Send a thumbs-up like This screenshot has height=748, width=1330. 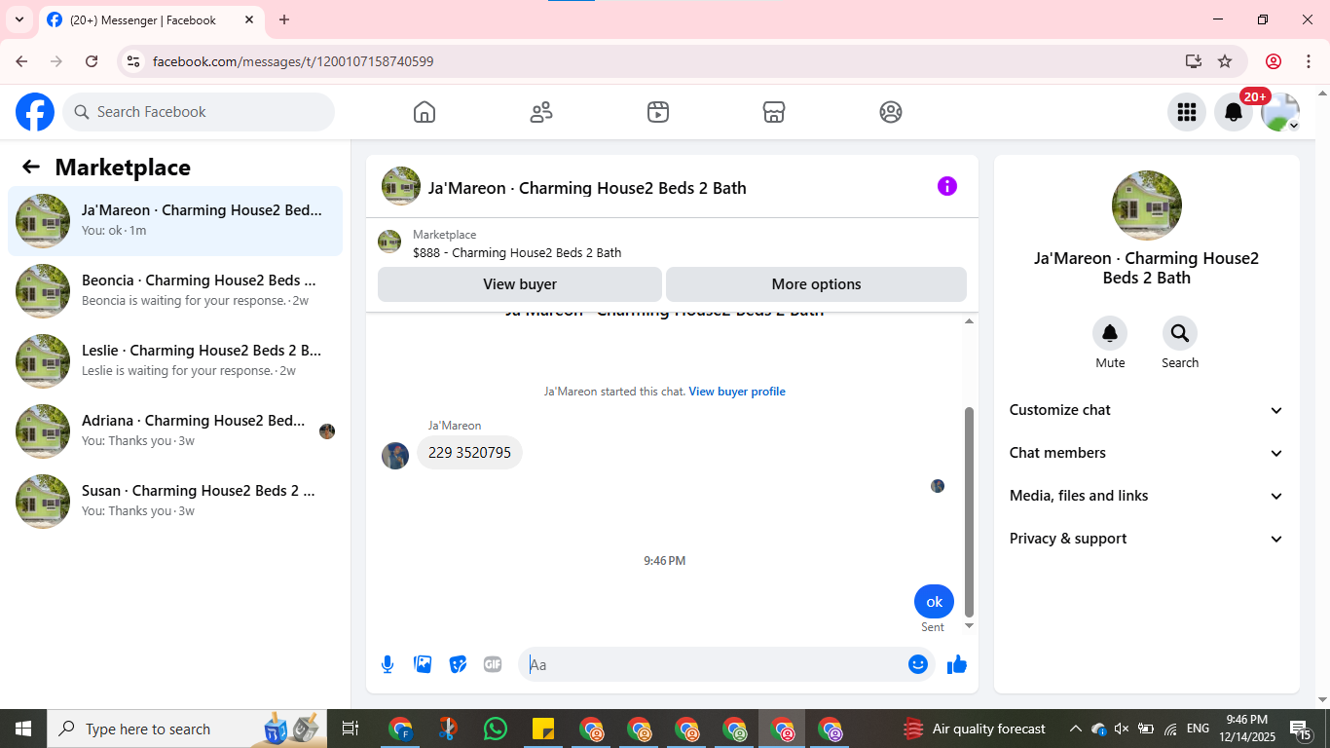957,664
